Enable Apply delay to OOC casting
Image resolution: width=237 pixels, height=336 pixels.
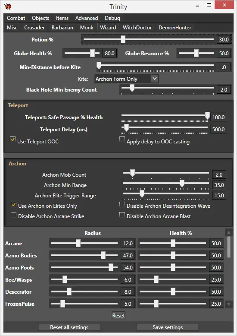122,139
